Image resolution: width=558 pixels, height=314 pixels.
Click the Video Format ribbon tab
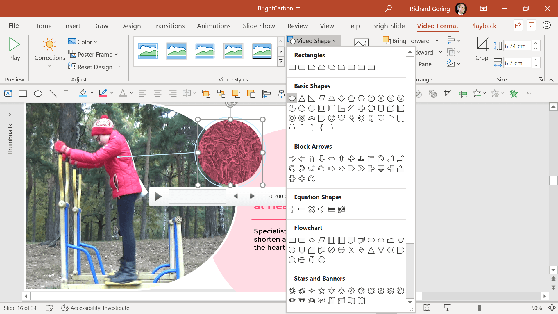(x=437, y=26)
